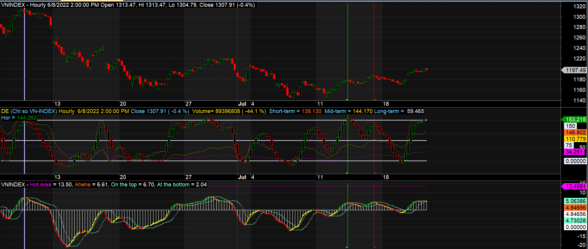Click the 1320 price axis label
Viewport: 588px width, 249px height.
click(x=579, y=6)
